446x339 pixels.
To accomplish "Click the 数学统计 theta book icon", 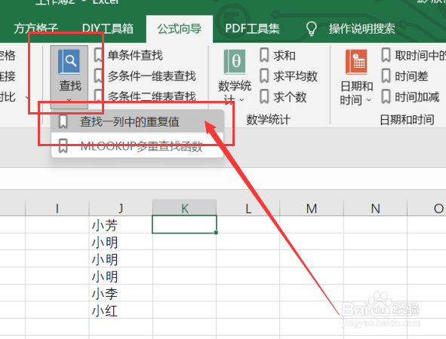I will [x=235, y=62].
